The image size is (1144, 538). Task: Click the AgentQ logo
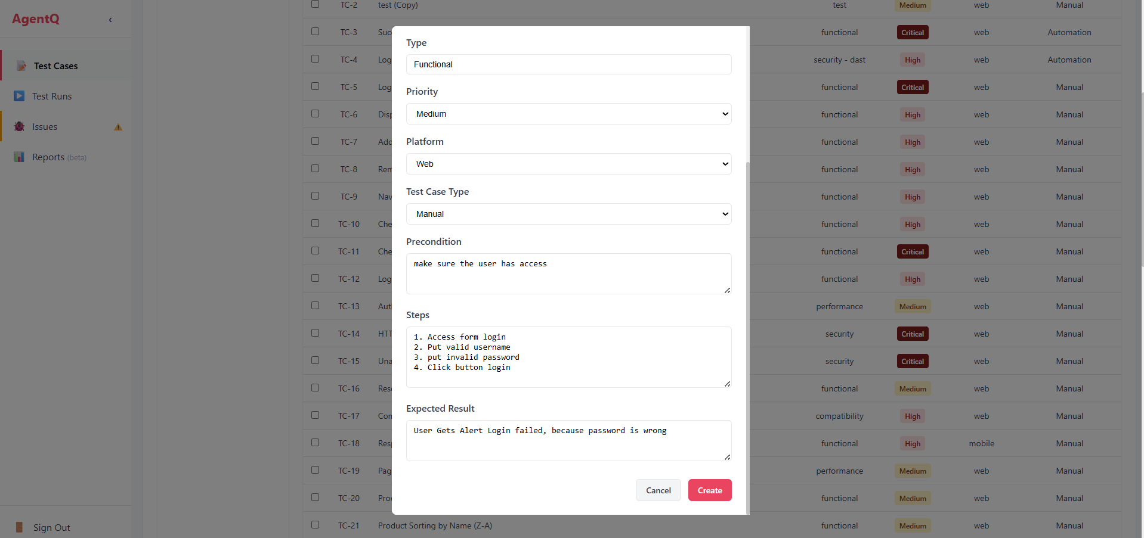point(36,18)
